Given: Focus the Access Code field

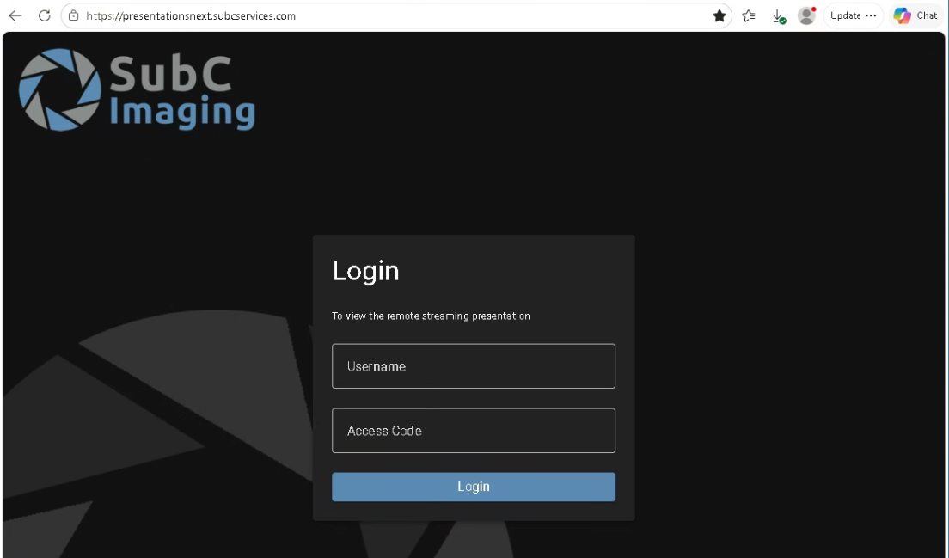Looking at the screenshot, I should coord(474,430).
